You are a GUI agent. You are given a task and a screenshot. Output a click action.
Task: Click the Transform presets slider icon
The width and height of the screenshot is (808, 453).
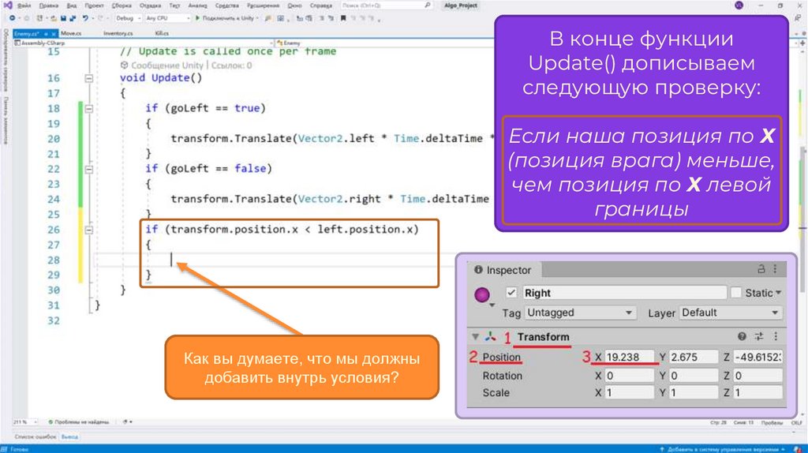coord(758,336)
